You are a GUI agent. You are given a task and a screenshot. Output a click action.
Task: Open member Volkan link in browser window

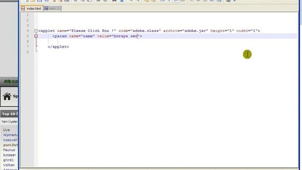9,165
